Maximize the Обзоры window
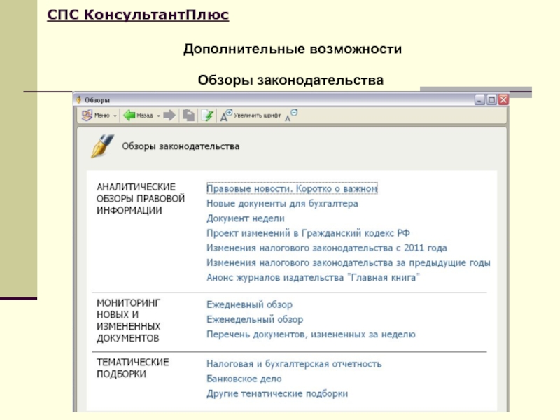 pos(491,101)
